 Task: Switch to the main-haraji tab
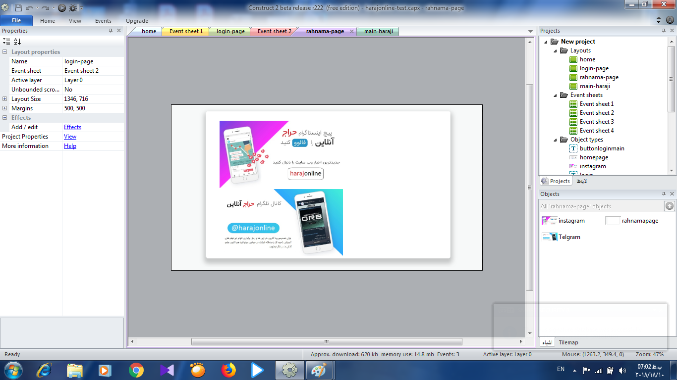click(378, 31)
